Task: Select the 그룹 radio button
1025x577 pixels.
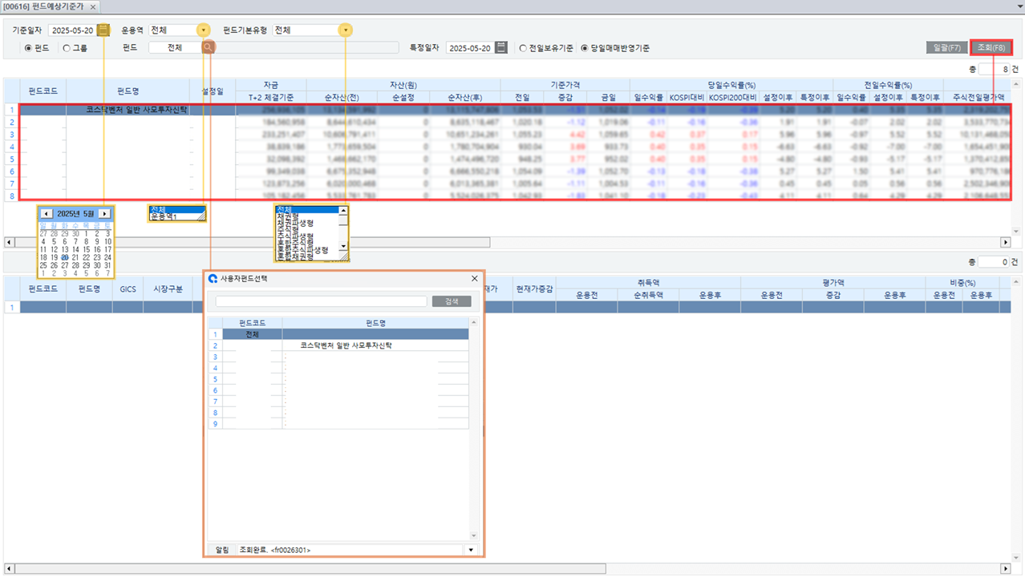Action: click(67, 48)
